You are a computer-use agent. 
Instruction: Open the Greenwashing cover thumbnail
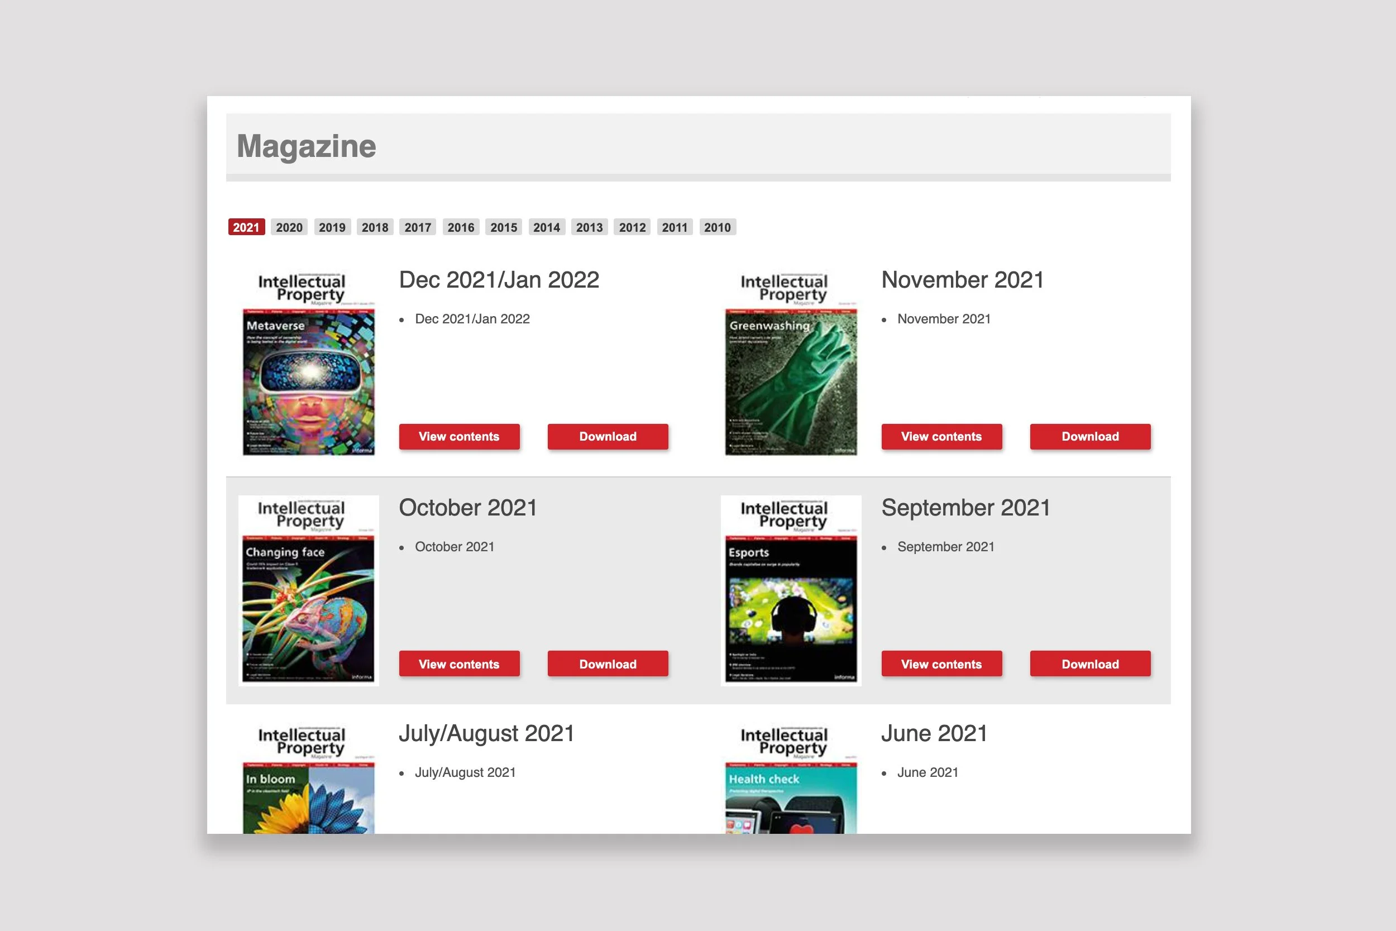(x=791, y=364)
